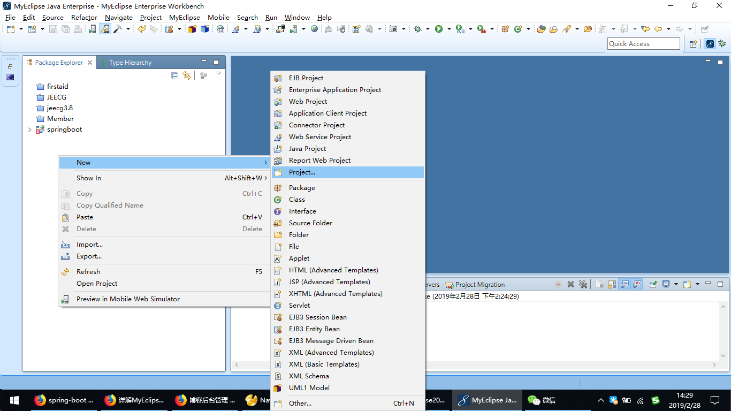
Task: Select the firstaid project
Action: tap(52, 87)
